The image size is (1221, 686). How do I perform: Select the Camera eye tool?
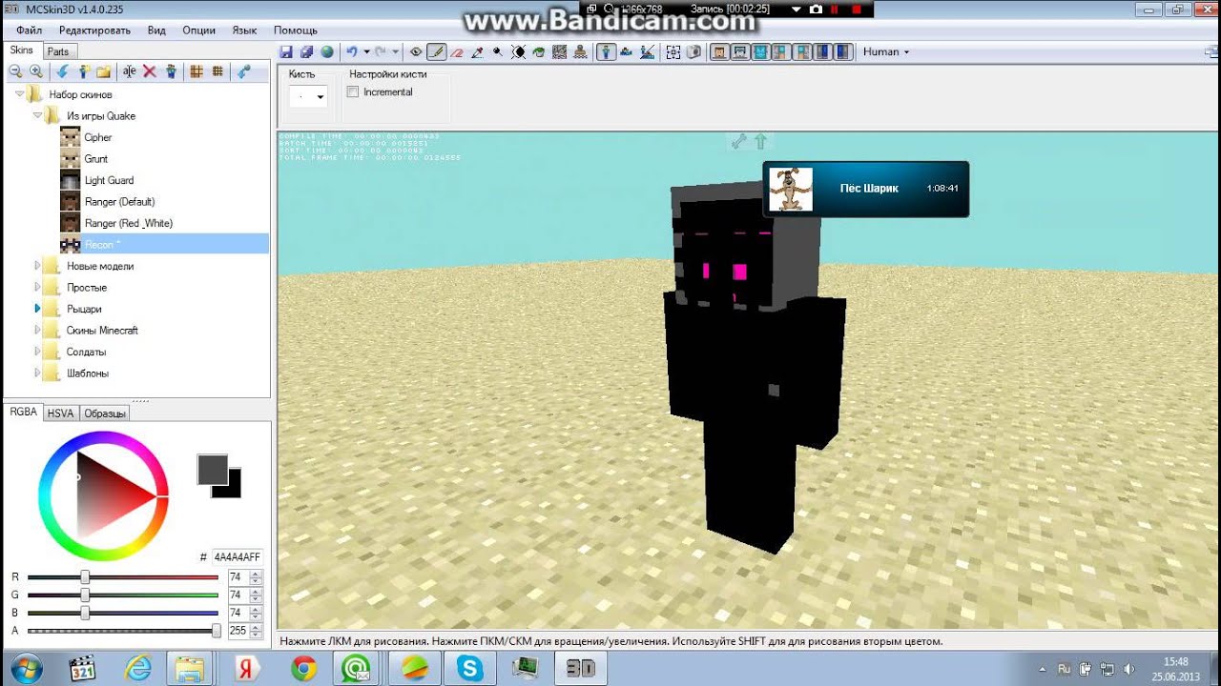[416, 52]
